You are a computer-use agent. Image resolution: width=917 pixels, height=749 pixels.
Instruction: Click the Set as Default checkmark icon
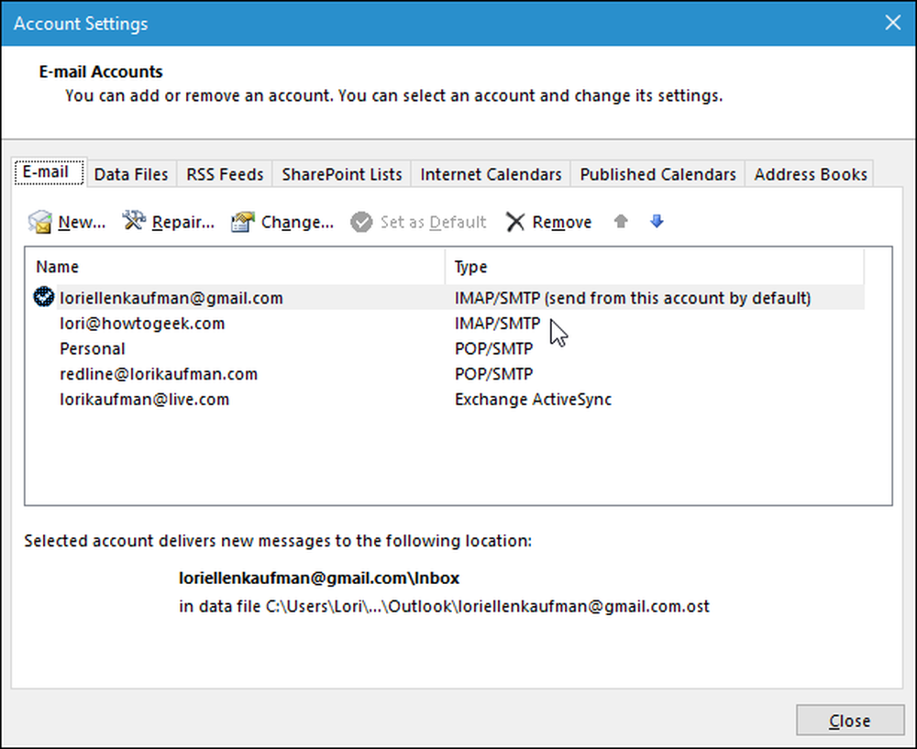(x=361, y=222)
